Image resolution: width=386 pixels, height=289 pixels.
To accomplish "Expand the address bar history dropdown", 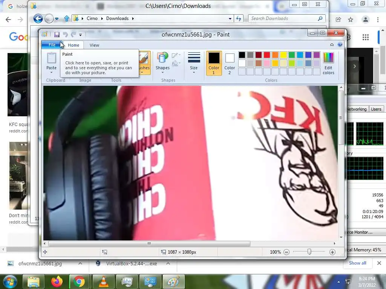I will pyautogui.click(x=230, y=19).
